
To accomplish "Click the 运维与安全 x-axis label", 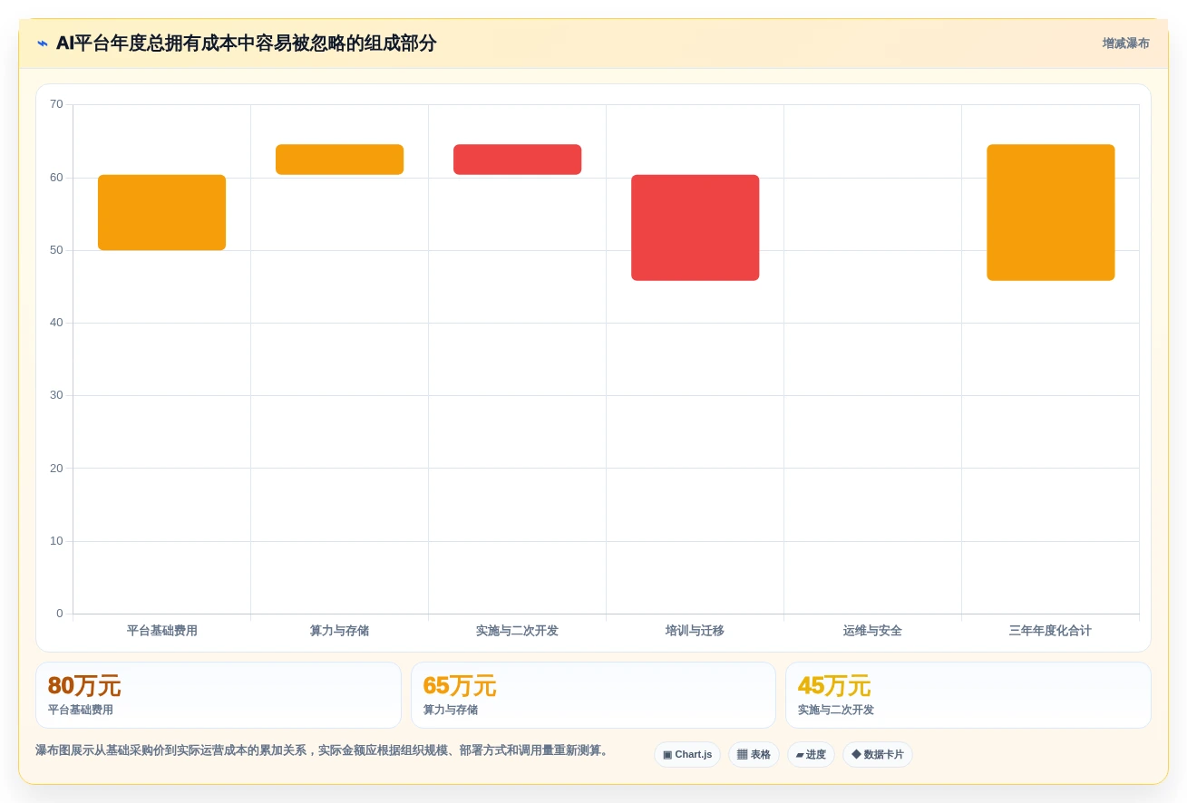I will (x=872, y=631).
